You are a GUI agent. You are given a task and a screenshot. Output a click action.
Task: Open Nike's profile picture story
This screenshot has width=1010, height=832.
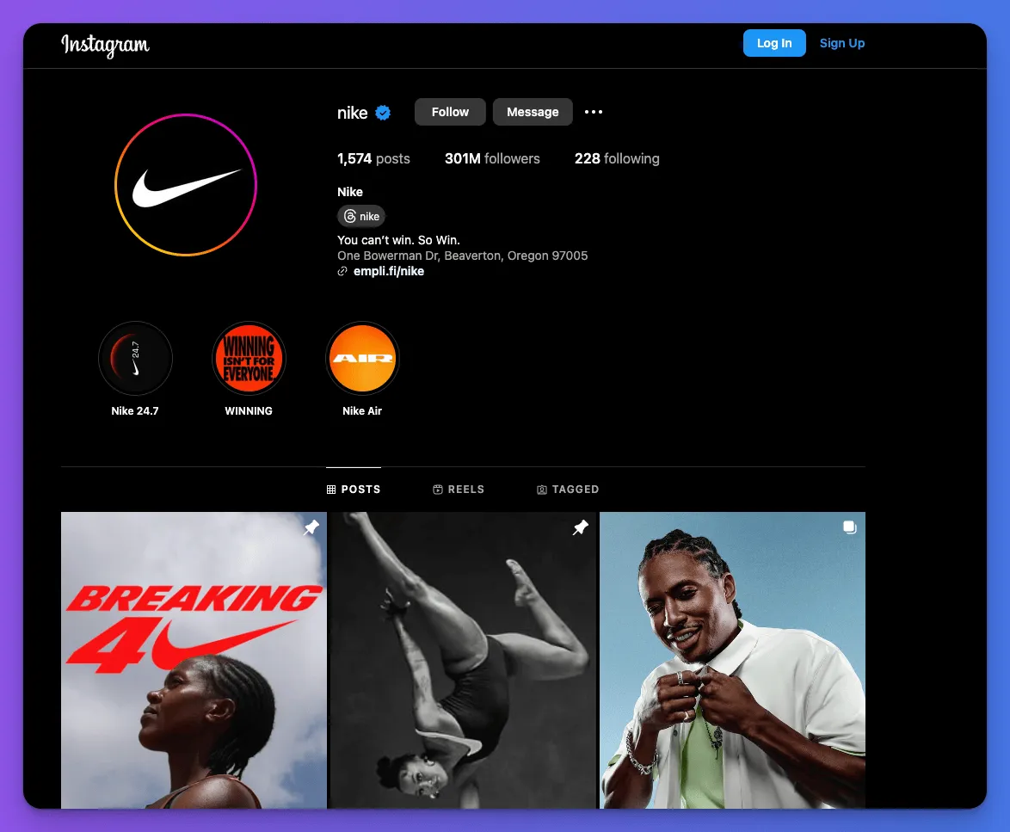(x=186, y=185)
